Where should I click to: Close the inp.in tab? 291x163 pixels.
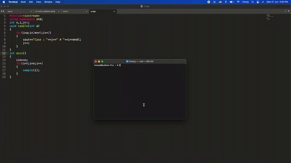tap(31, 11)
